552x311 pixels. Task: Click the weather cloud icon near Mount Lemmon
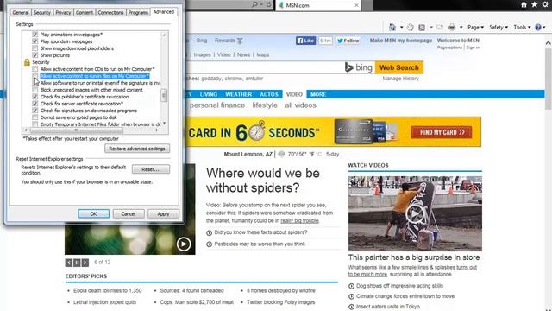(x=281, y=154)
